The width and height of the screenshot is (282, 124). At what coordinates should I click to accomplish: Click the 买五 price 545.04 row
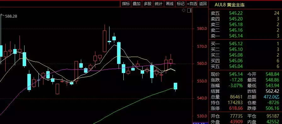pos(245,66)
